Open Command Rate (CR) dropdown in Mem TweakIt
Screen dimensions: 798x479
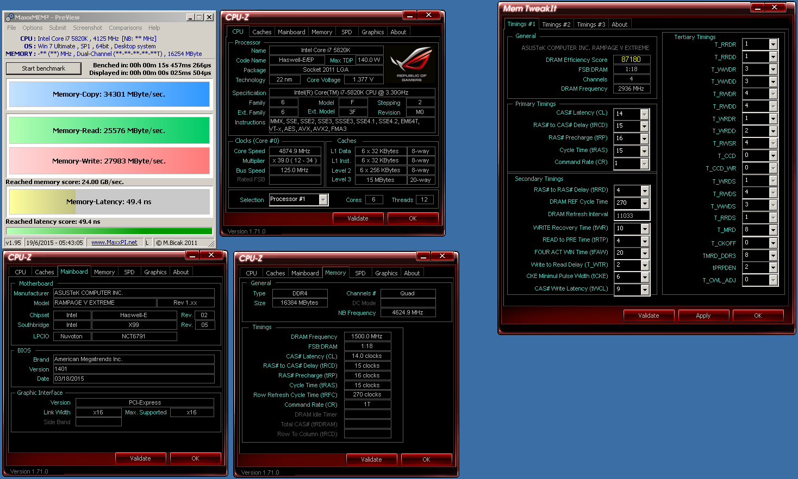[x=644, y=163]
